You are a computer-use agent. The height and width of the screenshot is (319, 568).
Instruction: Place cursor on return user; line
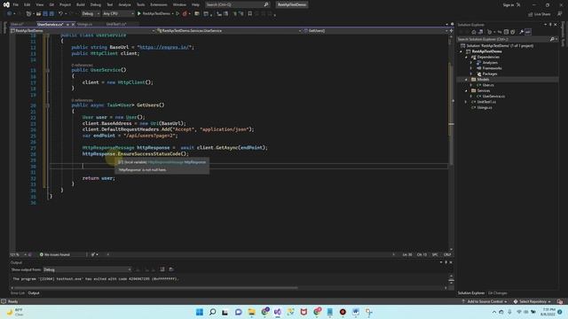point(99,178)
